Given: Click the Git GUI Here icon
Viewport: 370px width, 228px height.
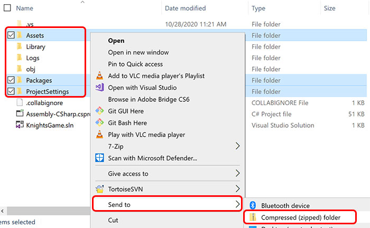Looking at the screenshot, I should pyautogui.click(x=99, y=111).
